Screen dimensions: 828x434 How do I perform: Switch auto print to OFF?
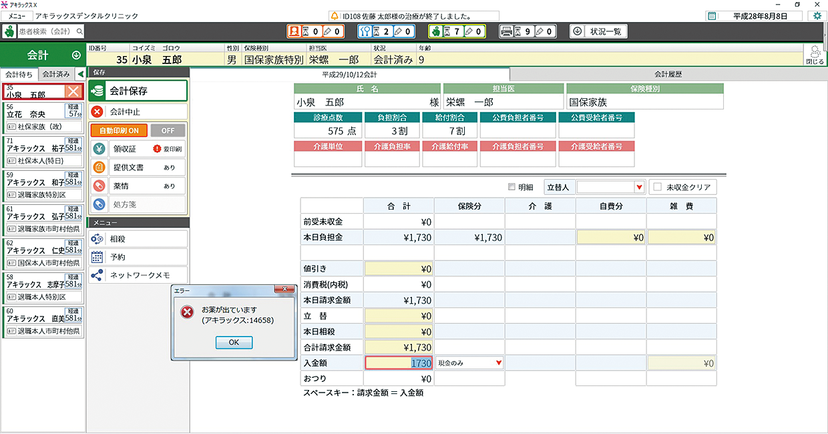(168, 131)
